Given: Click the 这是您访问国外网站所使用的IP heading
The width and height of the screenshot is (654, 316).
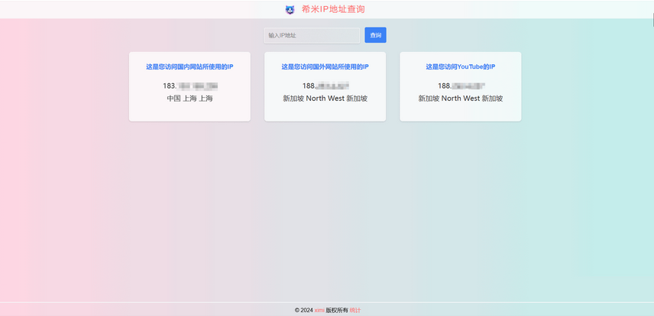Looking at the screenshot, I should click(x=325, y=67).
